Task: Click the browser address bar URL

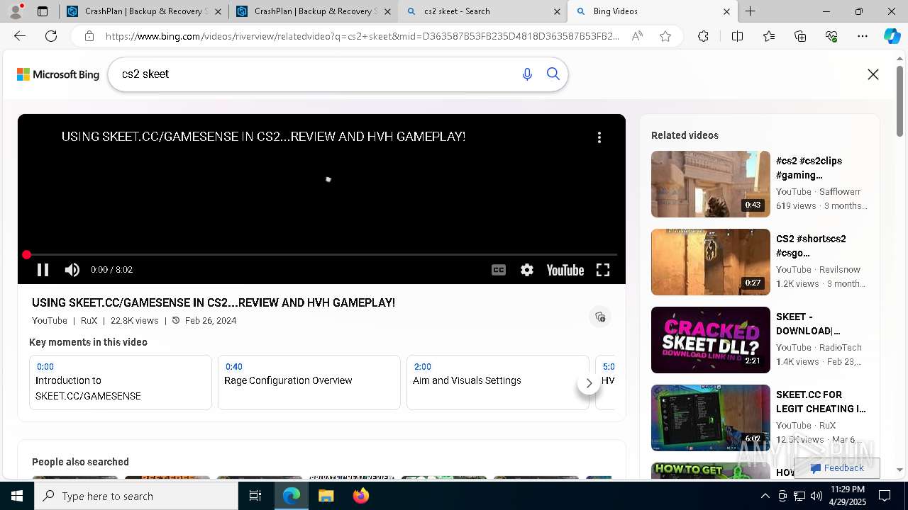Action: coord(362,36)
